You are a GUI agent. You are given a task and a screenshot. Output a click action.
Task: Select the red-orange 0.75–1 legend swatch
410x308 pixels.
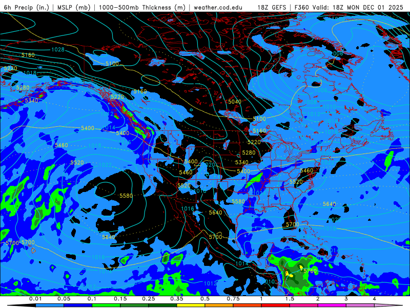click(248, 305)
